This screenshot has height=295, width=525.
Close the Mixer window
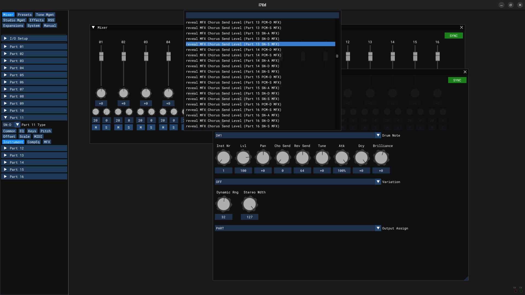(462, 27)
